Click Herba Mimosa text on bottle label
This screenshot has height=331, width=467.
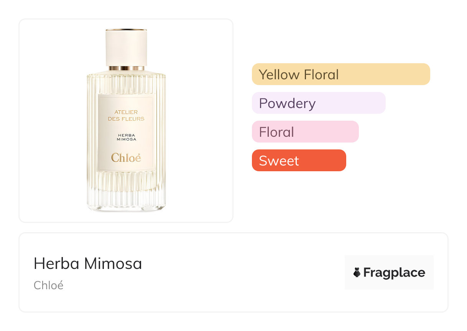(126, 137)
